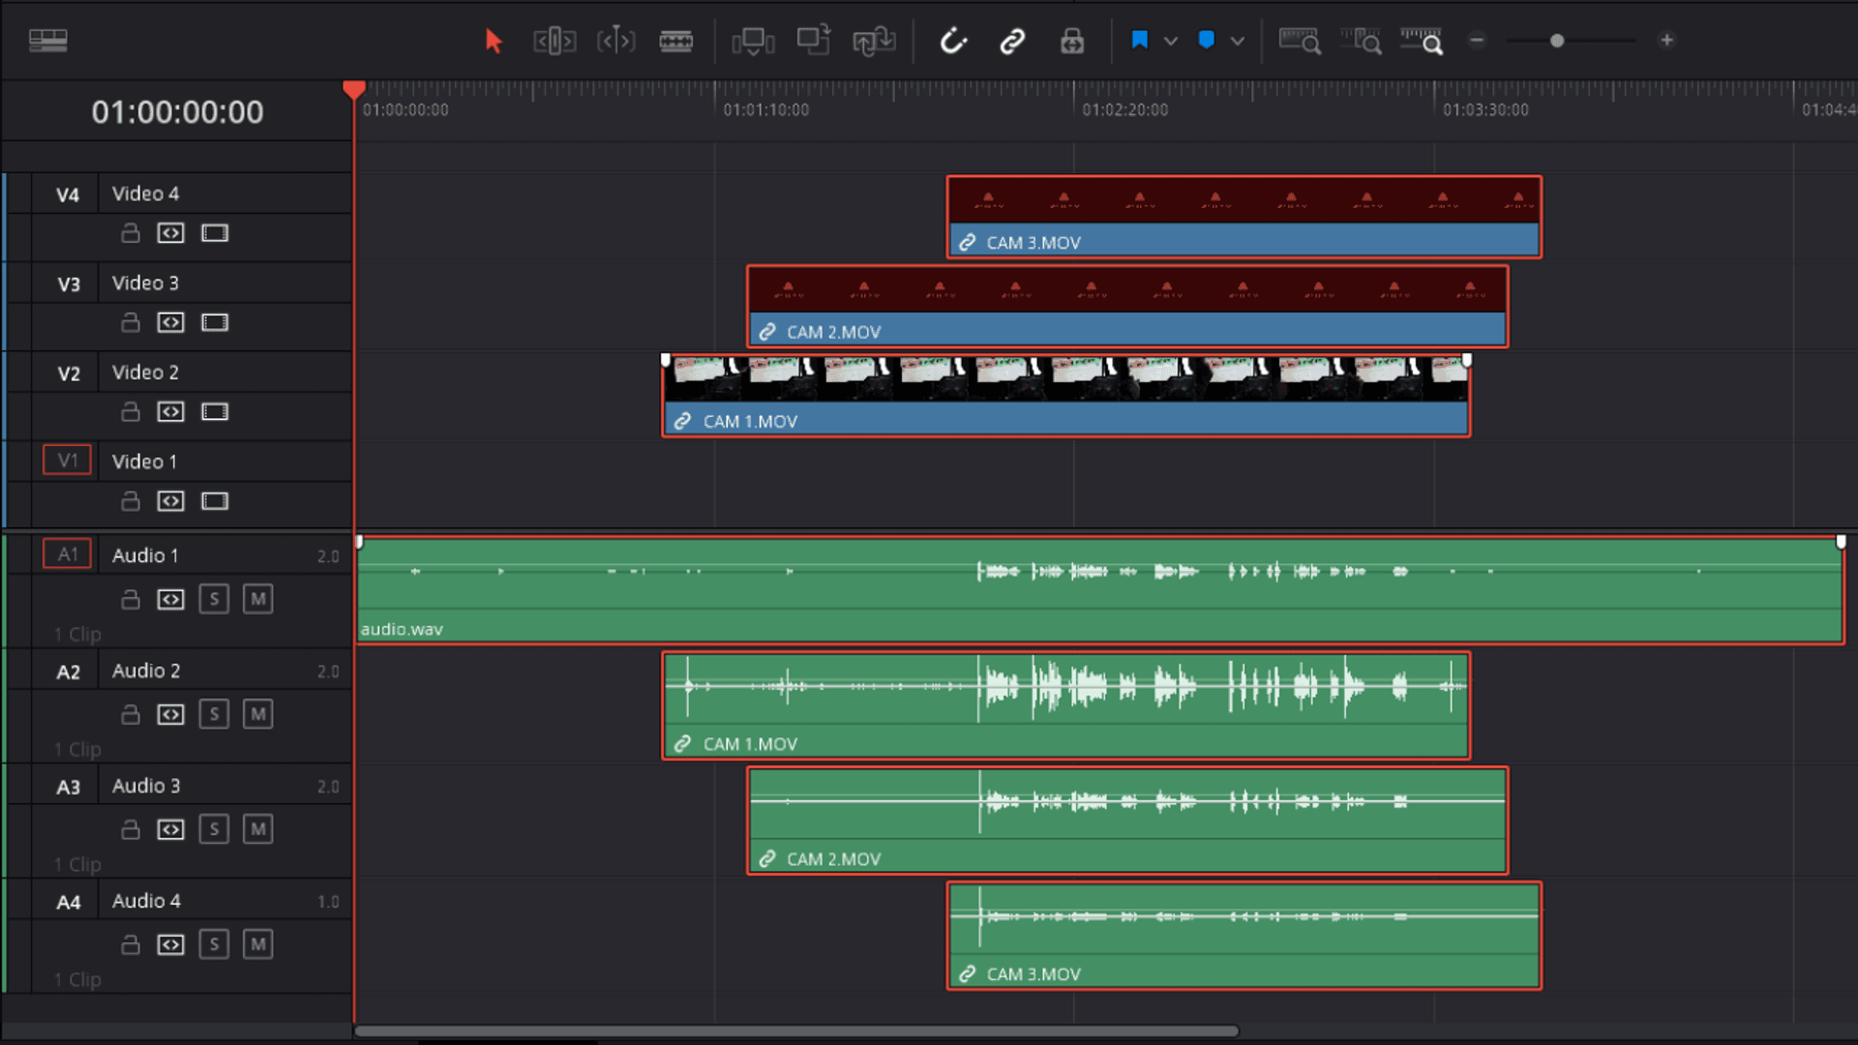Toggle the Linked Selection chain icon
Screen dimensions: 1858x1045
pyautogui.click(x=1012, y=41)
